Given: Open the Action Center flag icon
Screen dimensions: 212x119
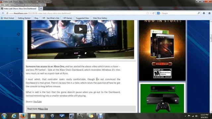Looking at the screenshot, I should click(x=189, y=116).
